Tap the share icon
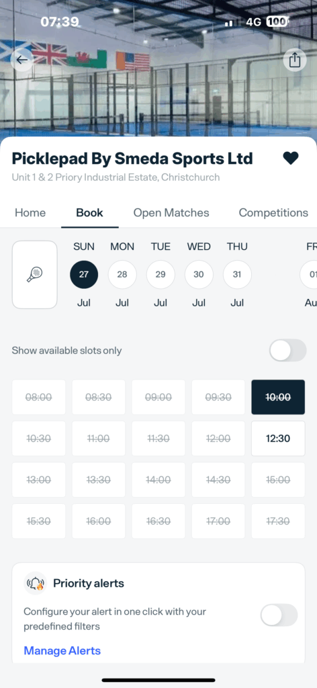Image resolution: width=317 pixels, height=688 pixels. point(295,60)
